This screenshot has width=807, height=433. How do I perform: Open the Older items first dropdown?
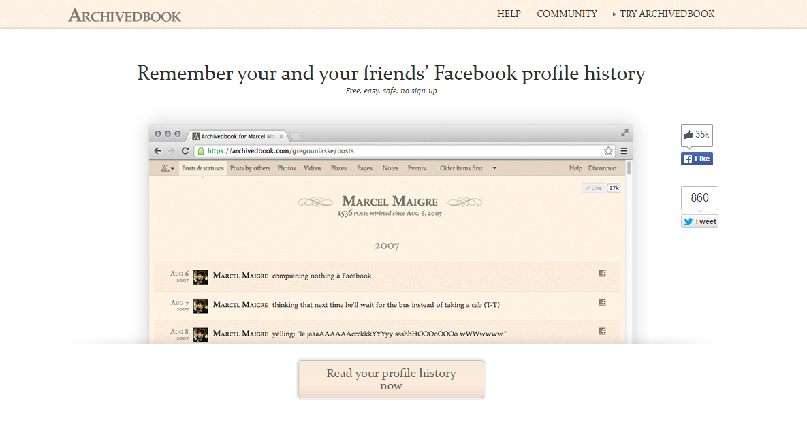pyautogui.click(x=468, y=168)
